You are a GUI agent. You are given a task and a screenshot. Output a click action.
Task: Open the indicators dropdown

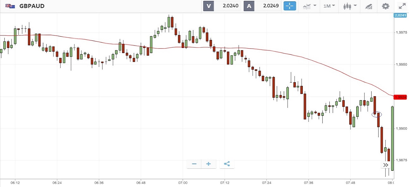coord(309,6)
